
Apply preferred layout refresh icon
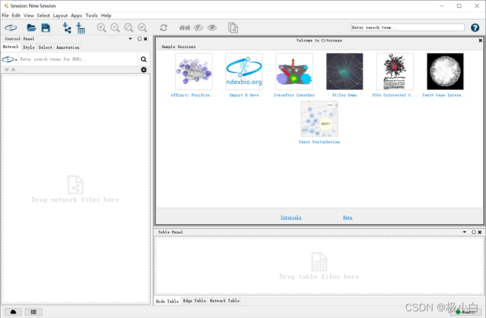[x=163, y=28]
